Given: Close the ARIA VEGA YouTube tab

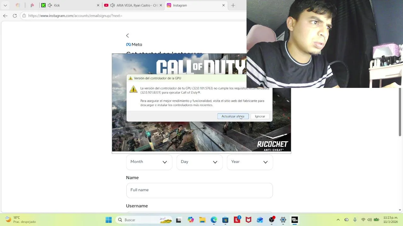Looking at the screenshot, I should (x=161, y=5).
